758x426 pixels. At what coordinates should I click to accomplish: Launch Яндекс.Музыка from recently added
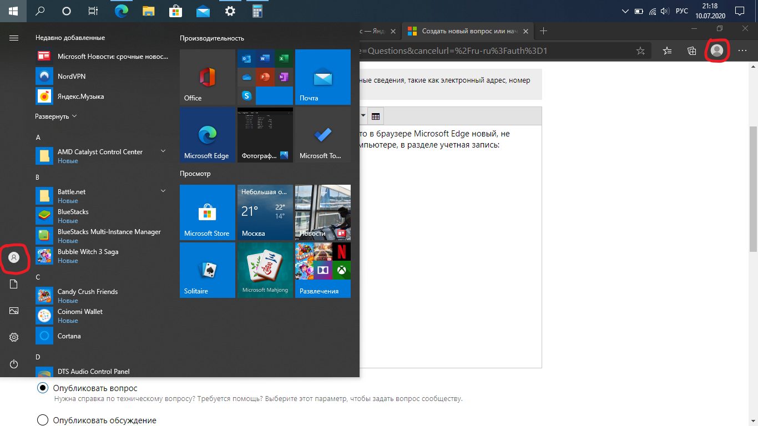102,96
